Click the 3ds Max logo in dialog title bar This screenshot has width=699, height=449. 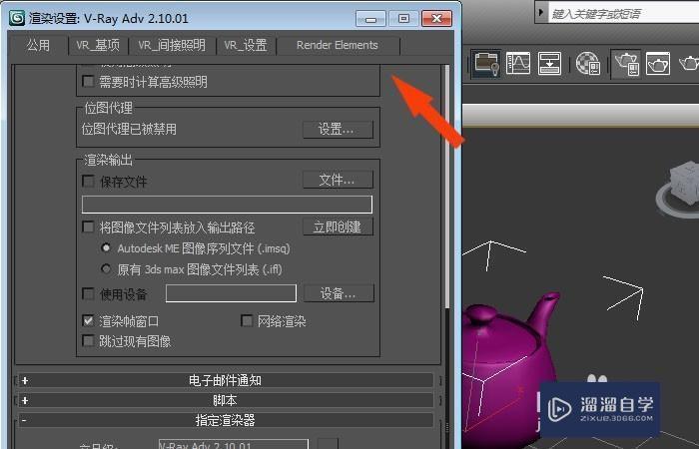click(17, 18)
